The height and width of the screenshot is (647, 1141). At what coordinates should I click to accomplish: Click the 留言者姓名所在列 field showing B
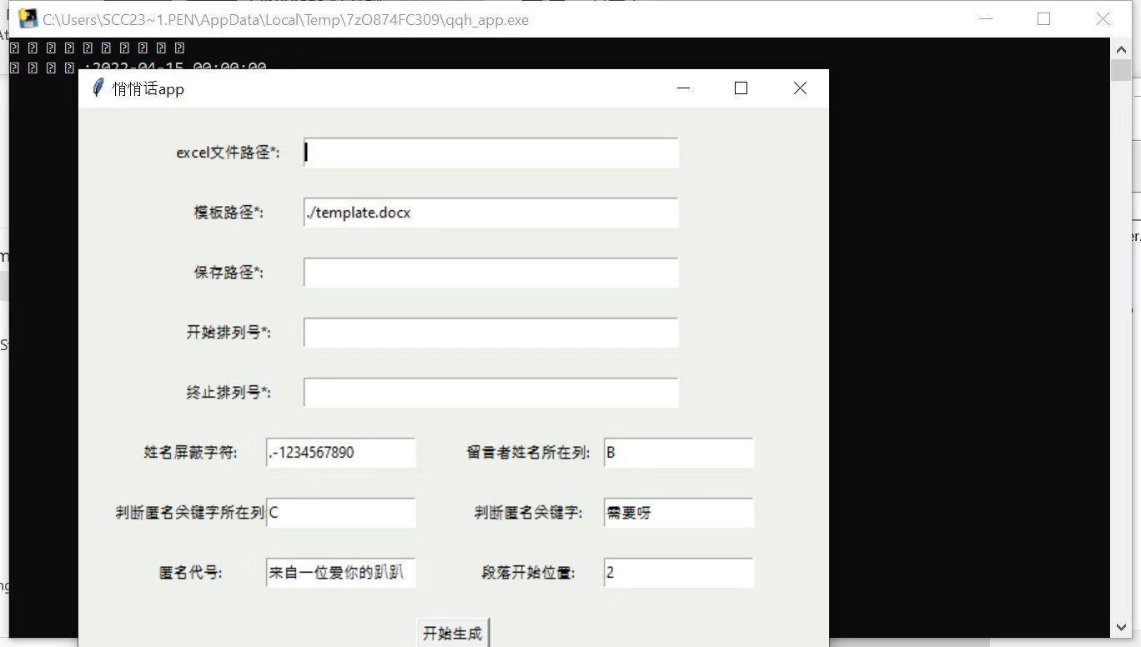(679, 453)
